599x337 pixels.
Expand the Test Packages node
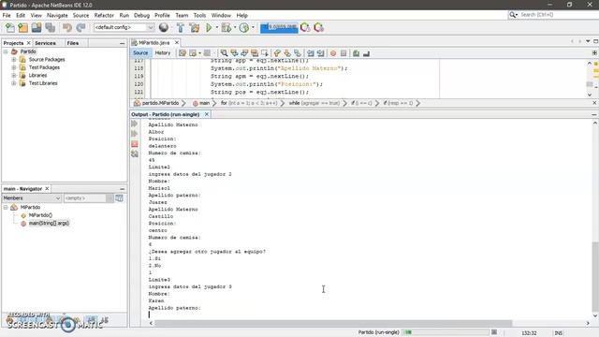[x=14, y=67]
